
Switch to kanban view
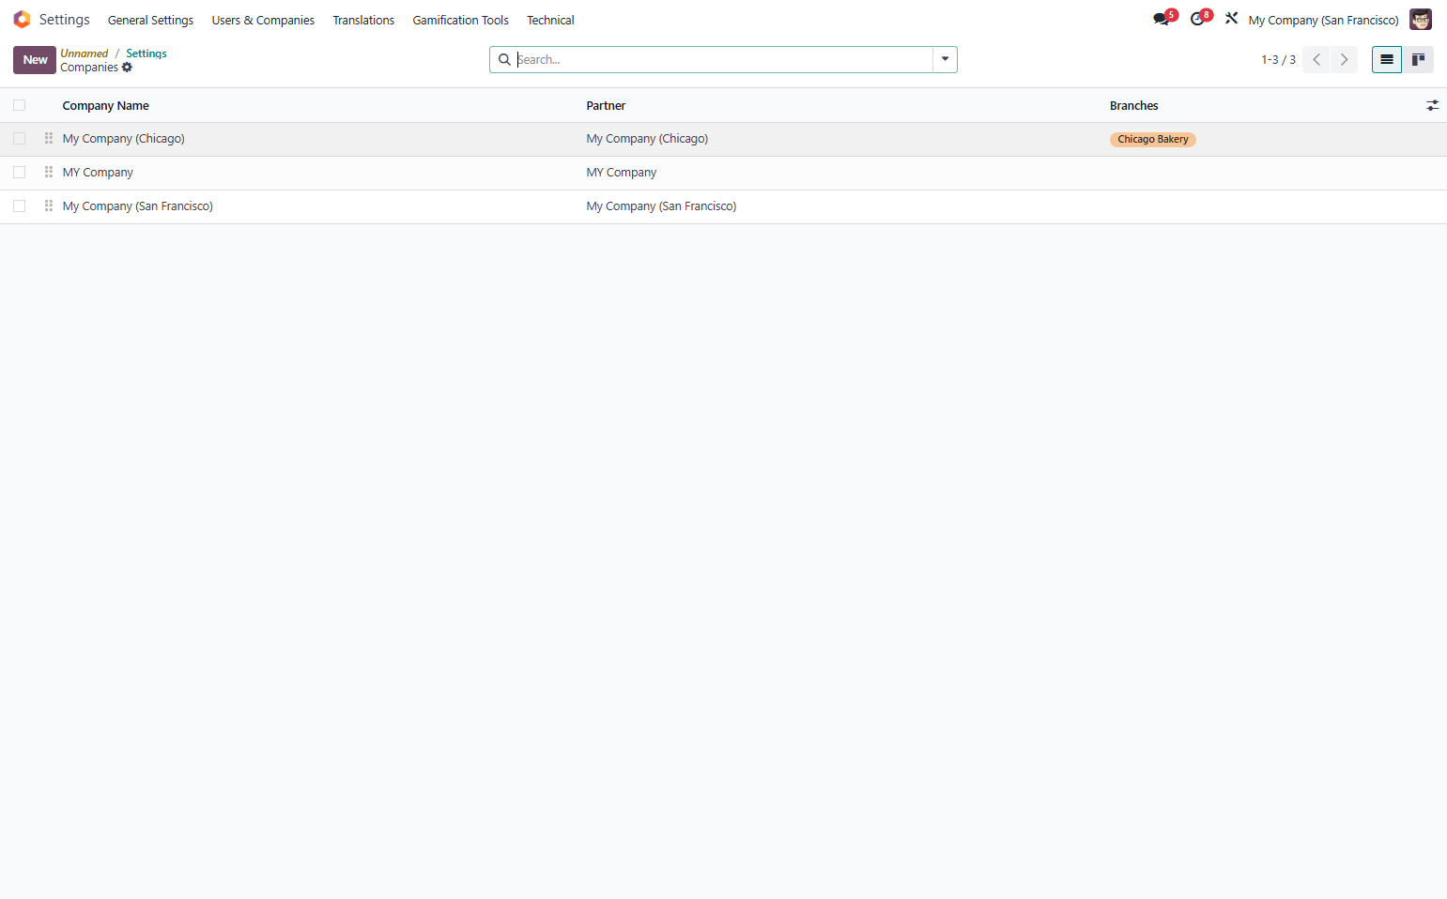coord(1418,60)
